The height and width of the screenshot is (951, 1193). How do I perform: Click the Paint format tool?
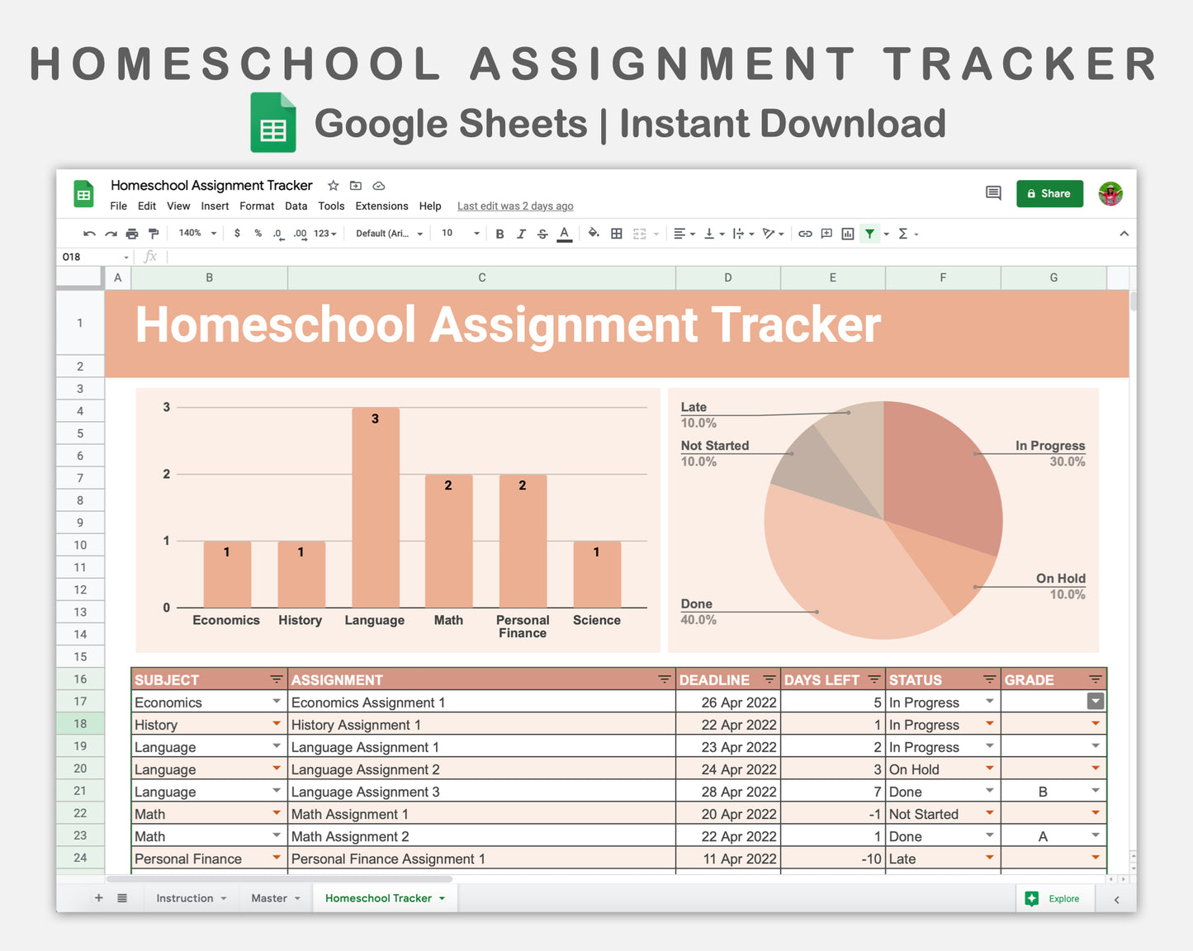(x=154, y=234)
